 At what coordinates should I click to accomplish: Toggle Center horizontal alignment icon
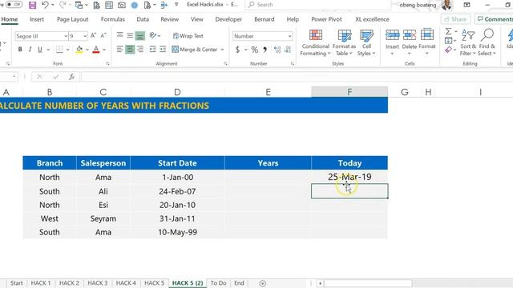[130, 50]
